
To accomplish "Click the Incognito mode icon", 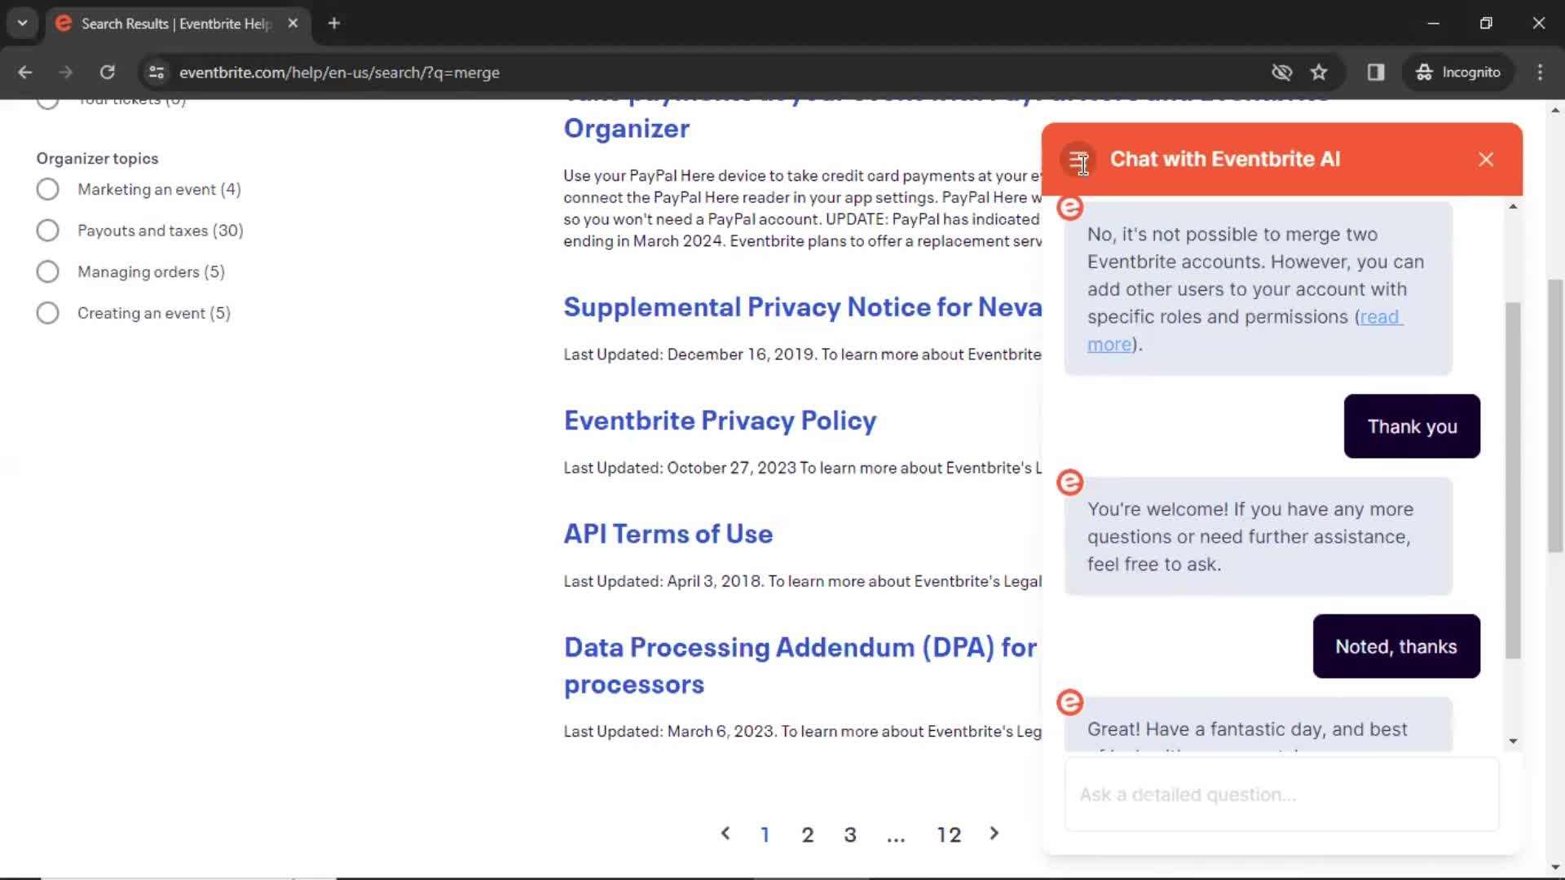I will coord(1426,72).
